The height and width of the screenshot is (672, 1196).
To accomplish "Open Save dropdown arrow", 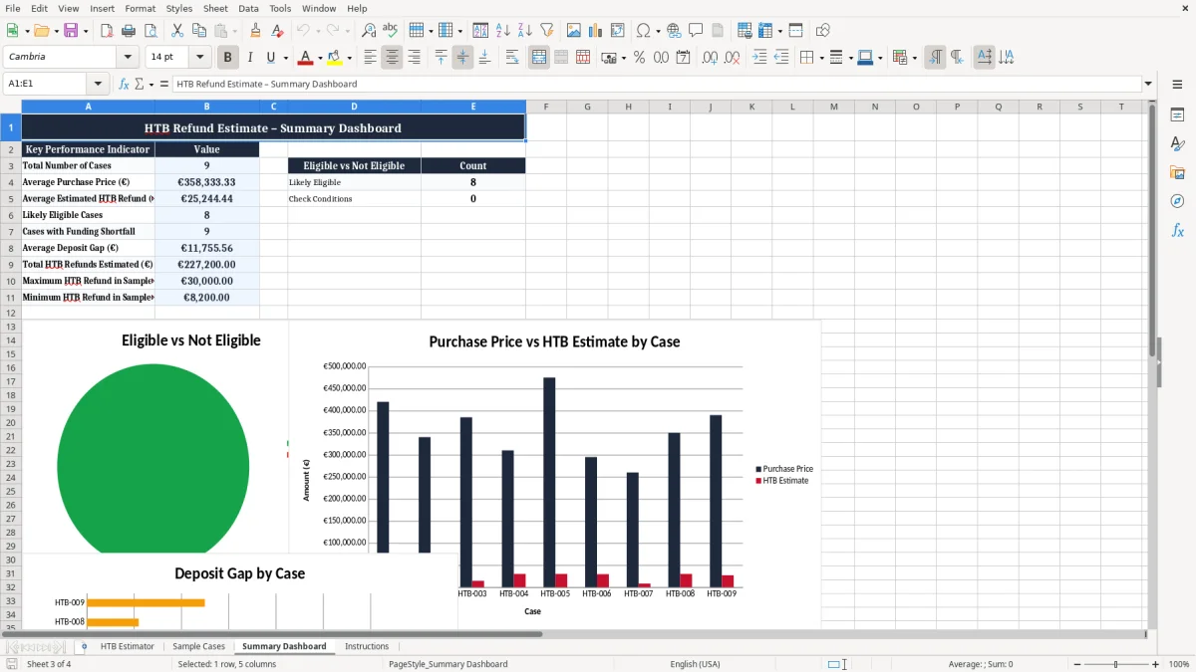I will click(x=86, y=31).
